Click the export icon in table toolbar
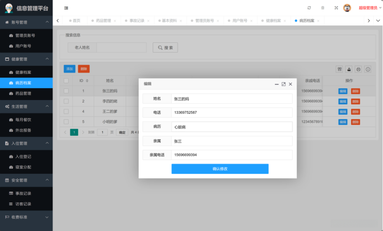The width and height of the screenshot is (383, 231). point(349,69)
